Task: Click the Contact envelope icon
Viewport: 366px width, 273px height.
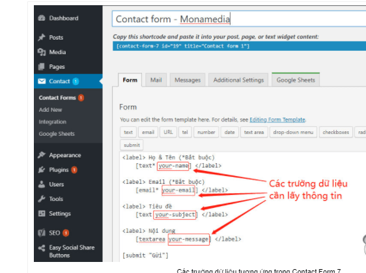Action: click(x=42, y=81)
